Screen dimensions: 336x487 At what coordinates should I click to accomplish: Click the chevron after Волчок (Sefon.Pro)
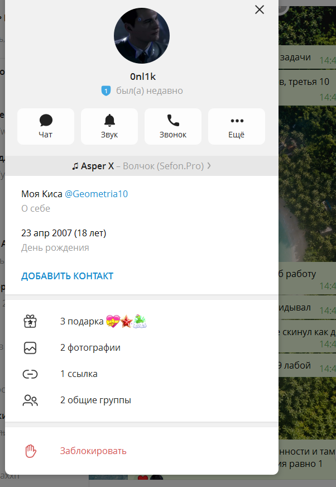209,166
